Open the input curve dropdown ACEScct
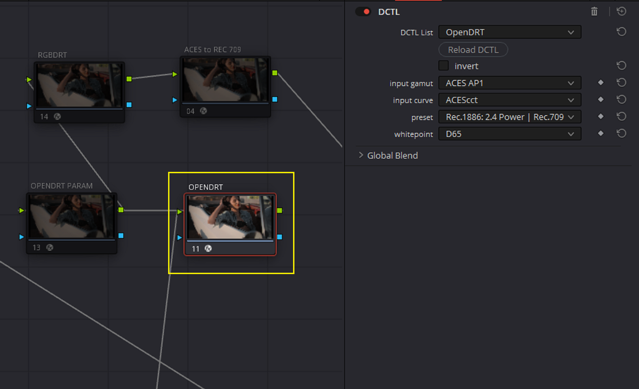Screen dimensions: 639x389 510,100
